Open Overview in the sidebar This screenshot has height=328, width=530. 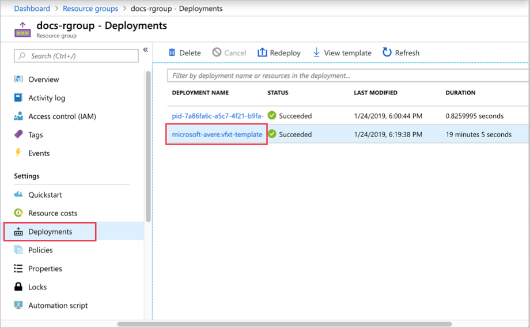[43, 80]
